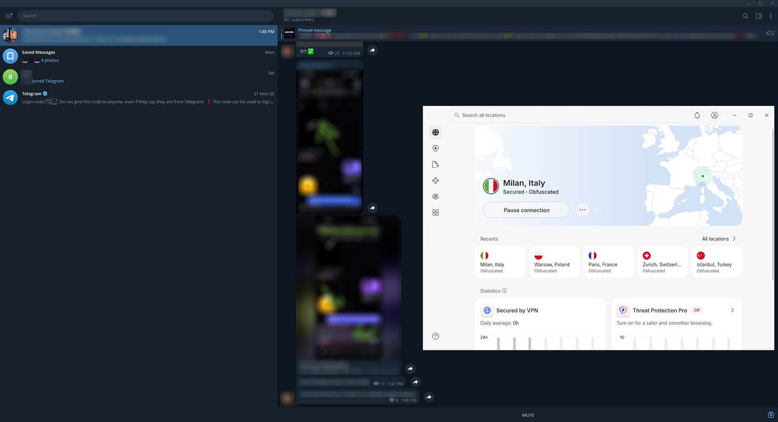Open the first blurred image thumbnail in channel
The image size is (778, 422).
point(329,138)
